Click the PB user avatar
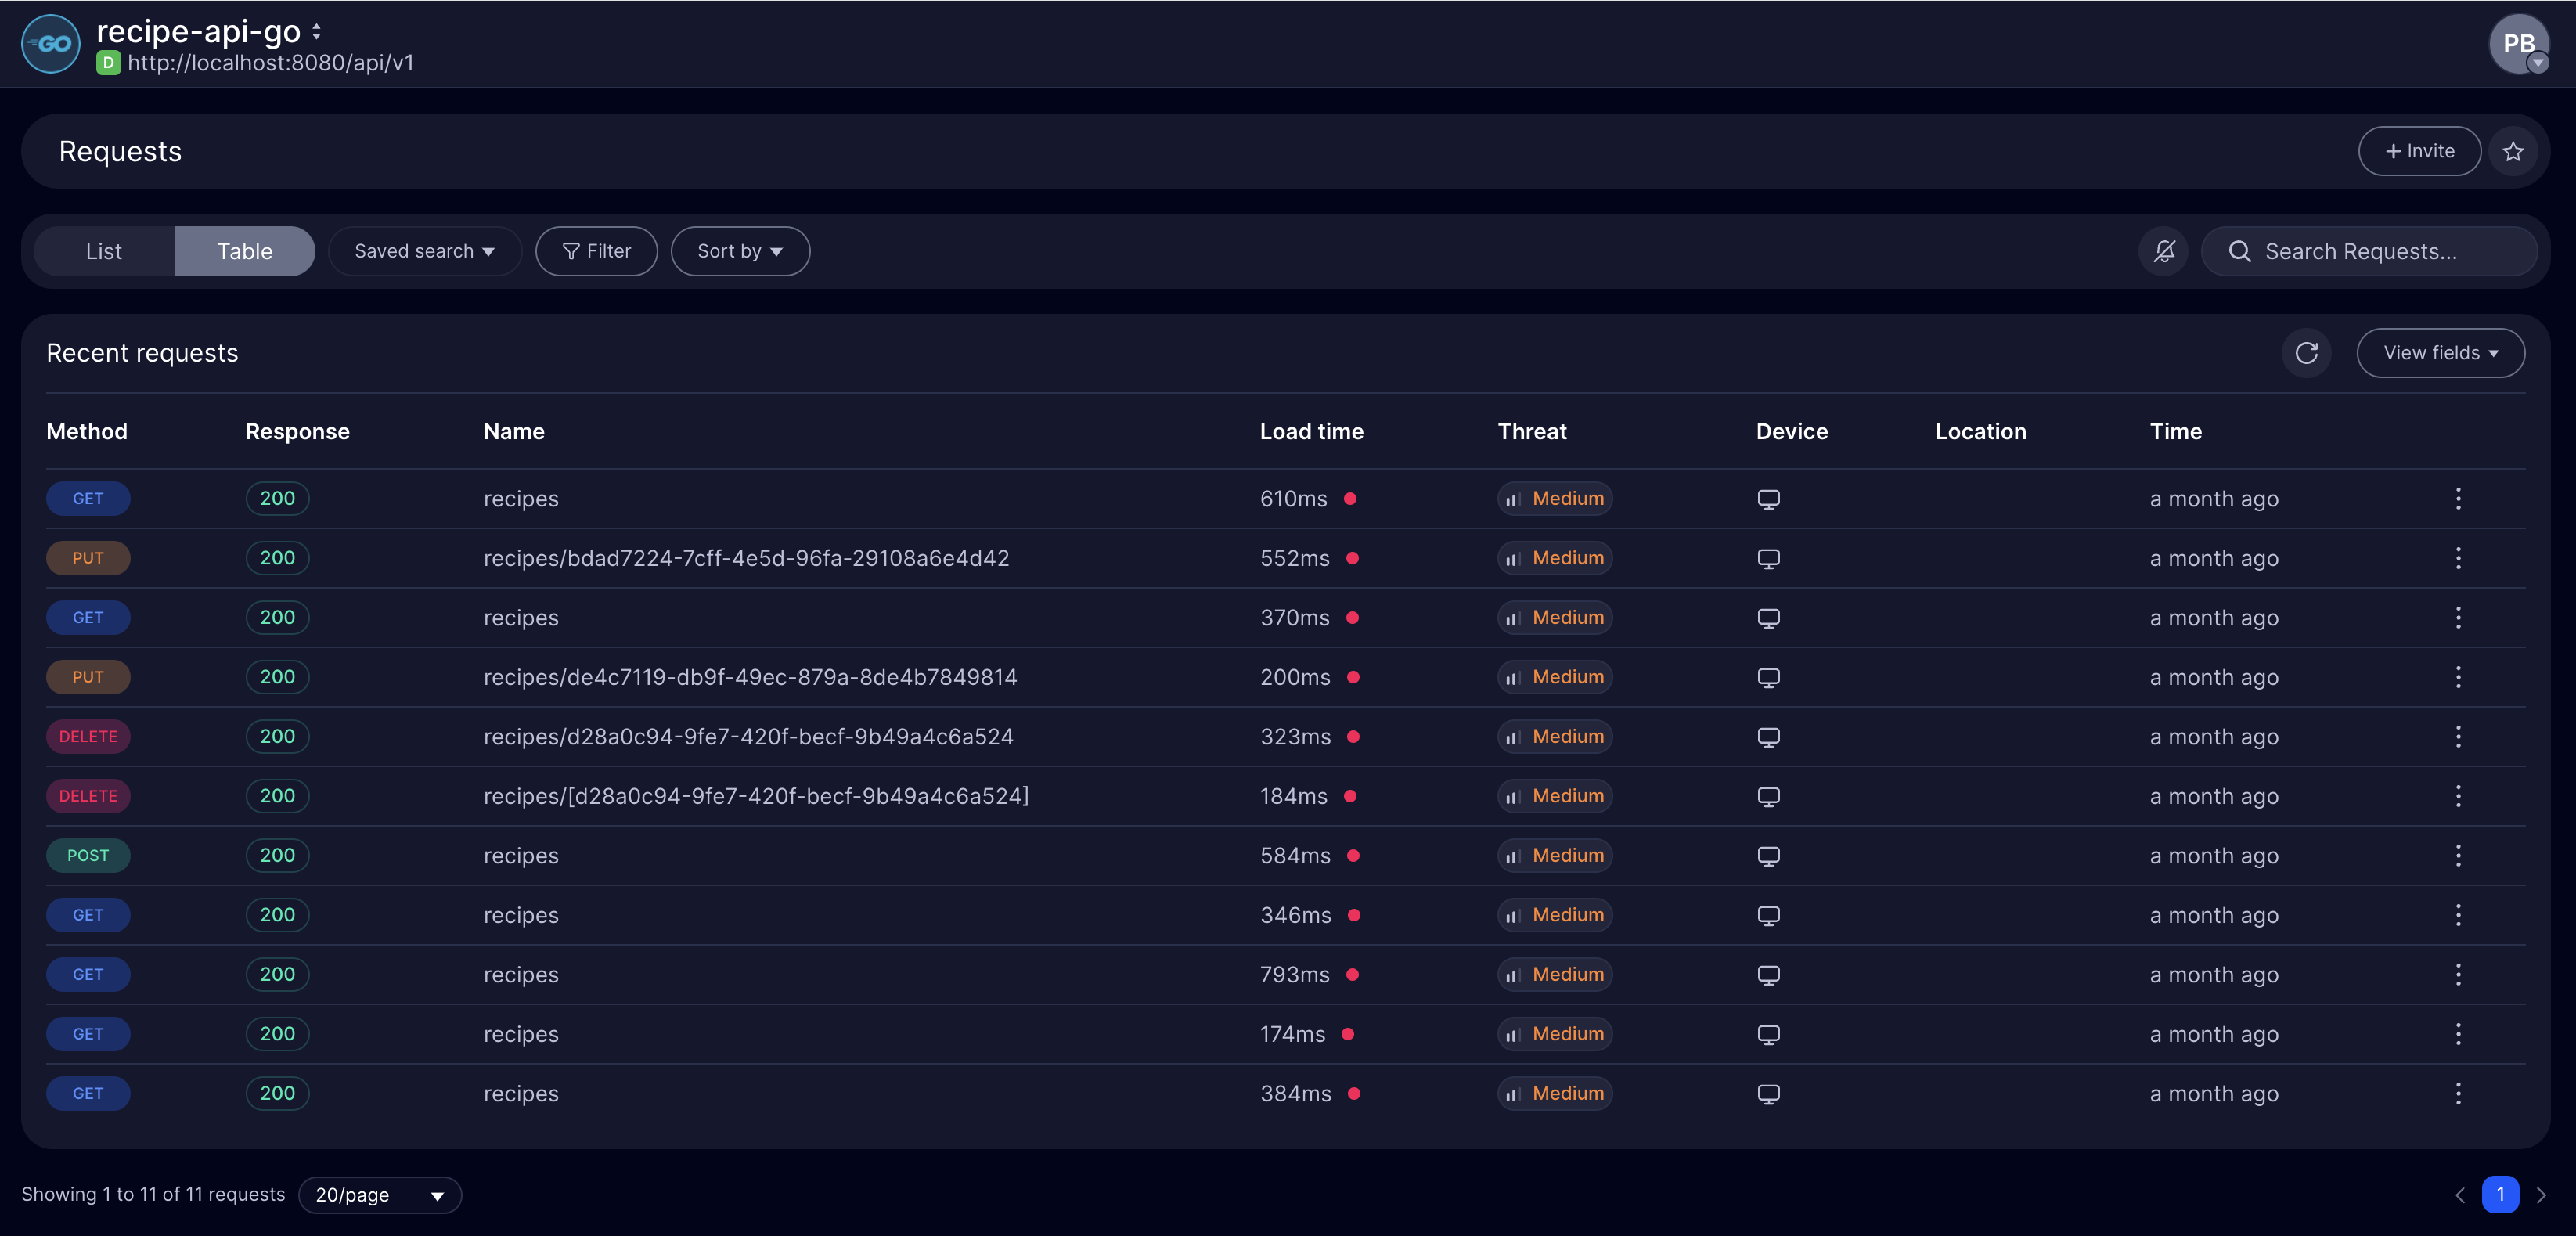 click(2518, 44)
